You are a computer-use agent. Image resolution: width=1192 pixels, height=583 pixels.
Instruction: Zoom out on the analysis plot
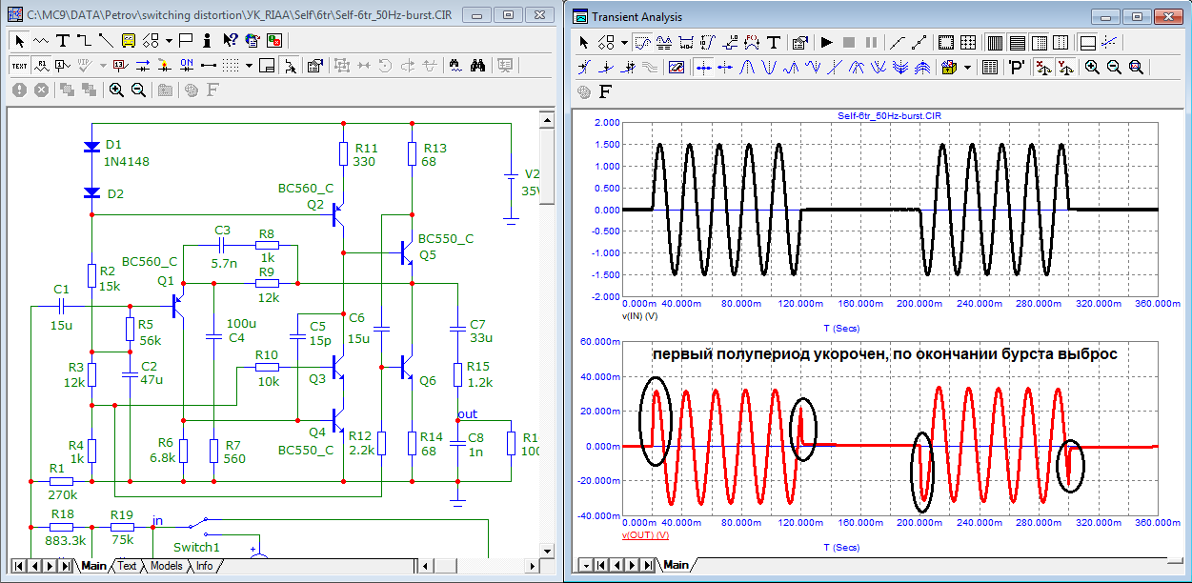tap(1114, 68)
